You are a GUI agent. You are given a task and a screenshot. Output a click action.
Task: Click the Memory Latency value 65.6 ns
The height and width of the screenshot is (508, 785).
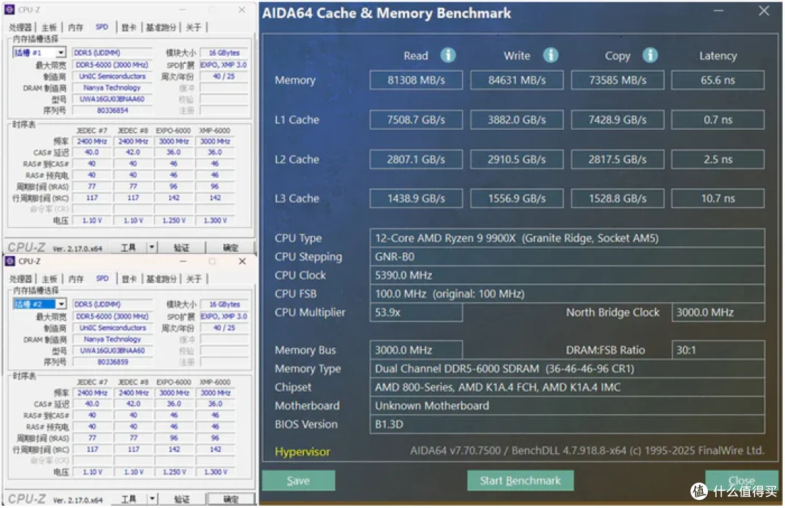coord(717,80)
